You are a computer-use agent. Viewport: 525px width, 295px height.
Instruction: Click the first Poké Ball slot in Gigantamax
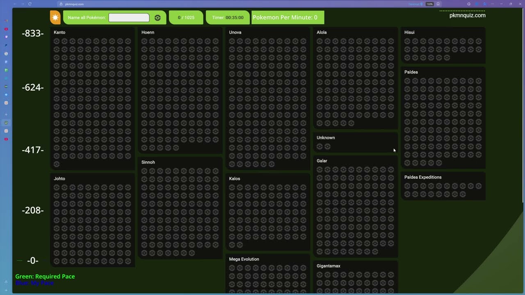coord(320,275)
